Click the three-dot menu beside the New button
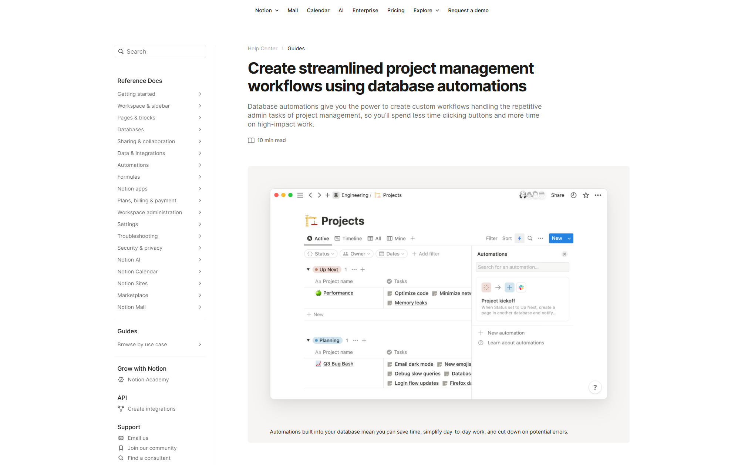 [540, 239]
